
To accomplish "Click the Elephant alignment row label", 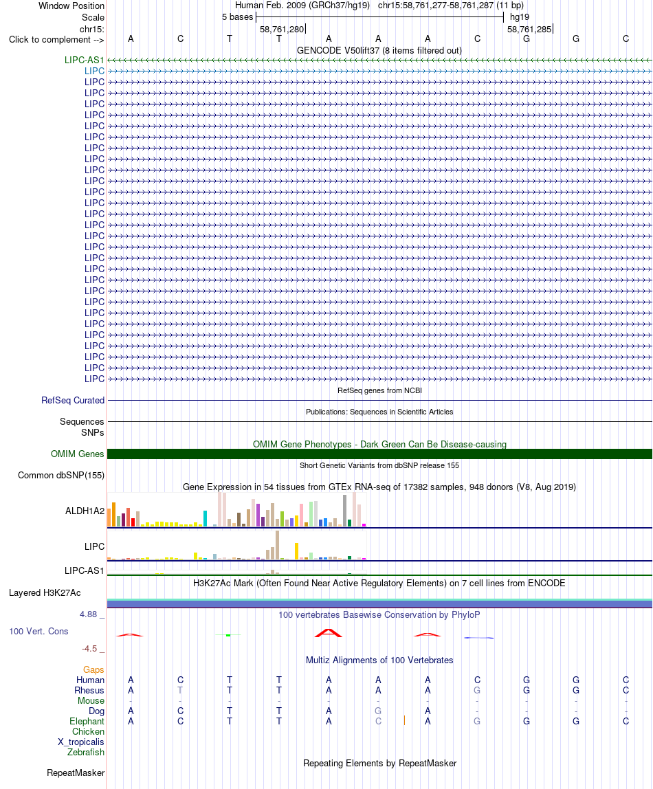I will pyautogui.click(x=87, y=721).
